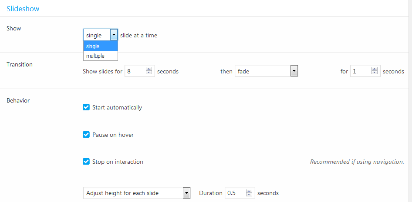
Task: Focus the show slides seconds field
Action: [135, 71]
